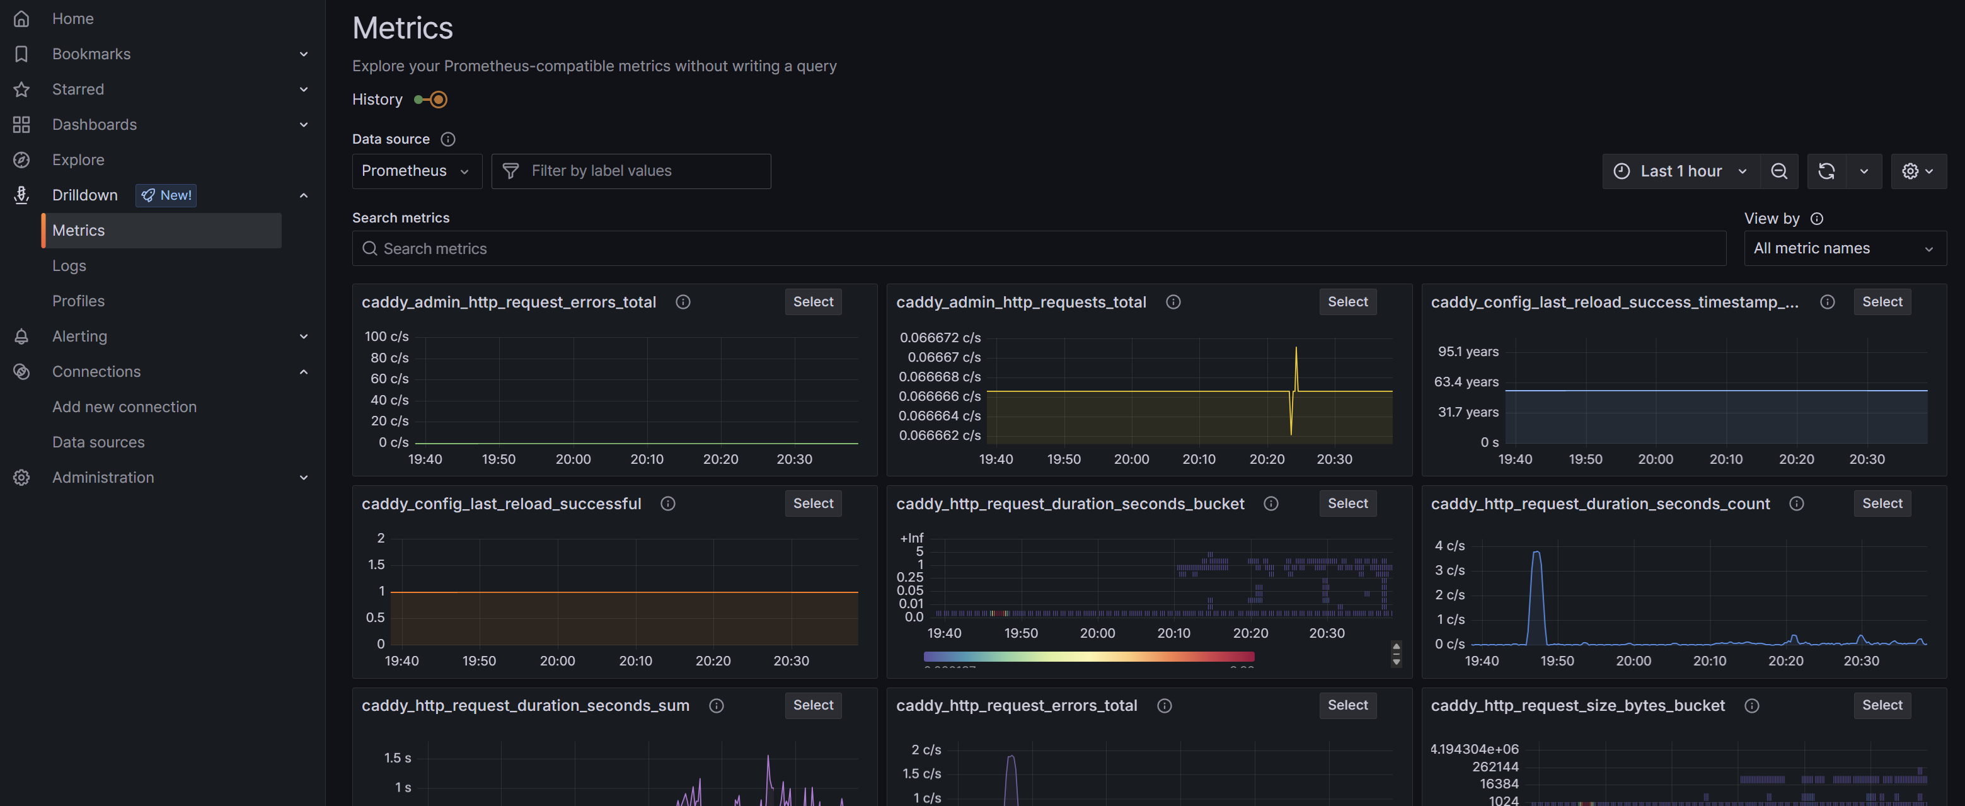Select caddy_http_request_duration_seconds_sum metric
1965x806 pixels.
point(813,706)
